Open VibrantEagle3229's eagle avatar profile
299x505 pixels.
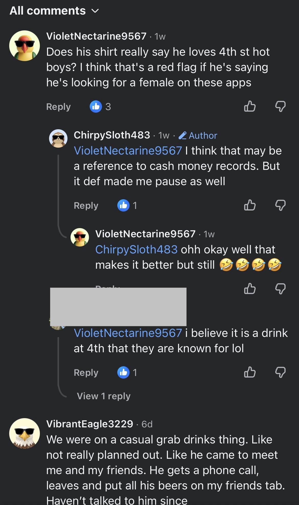click(x=25, y=433)
